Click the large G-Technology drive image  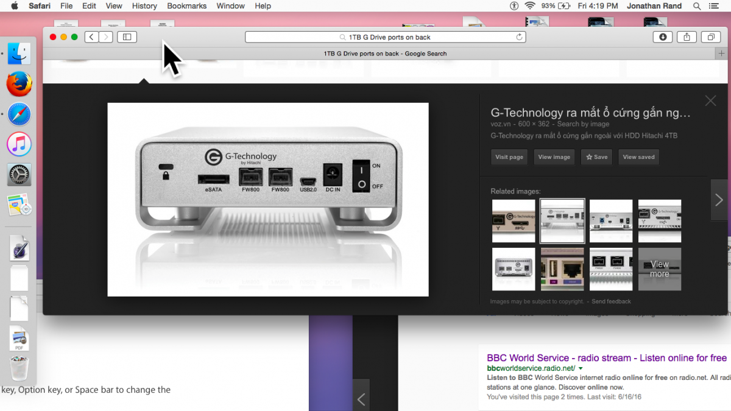pyautogui.click(x=268, y=200)
